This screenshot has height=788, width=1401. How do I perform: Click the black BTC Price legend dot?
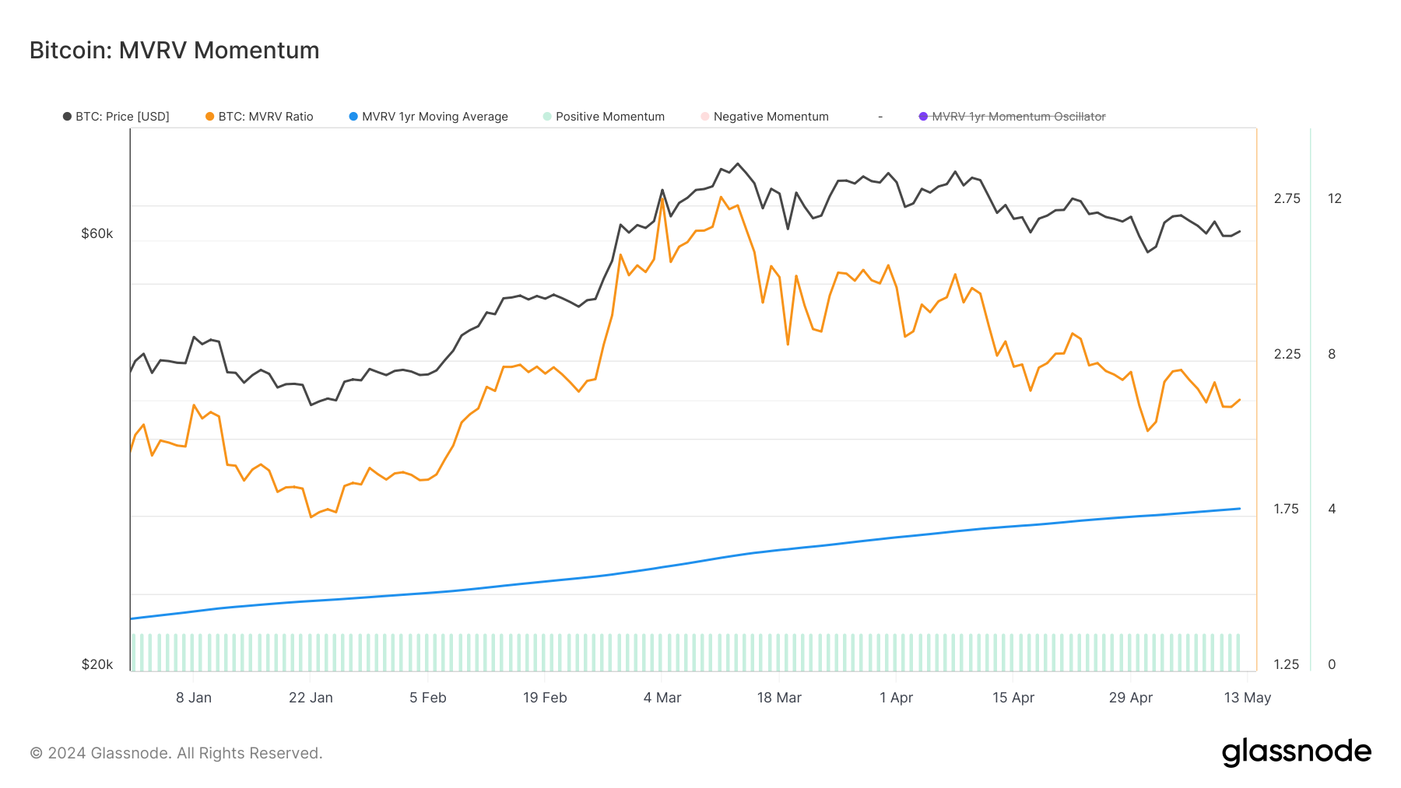67,117
